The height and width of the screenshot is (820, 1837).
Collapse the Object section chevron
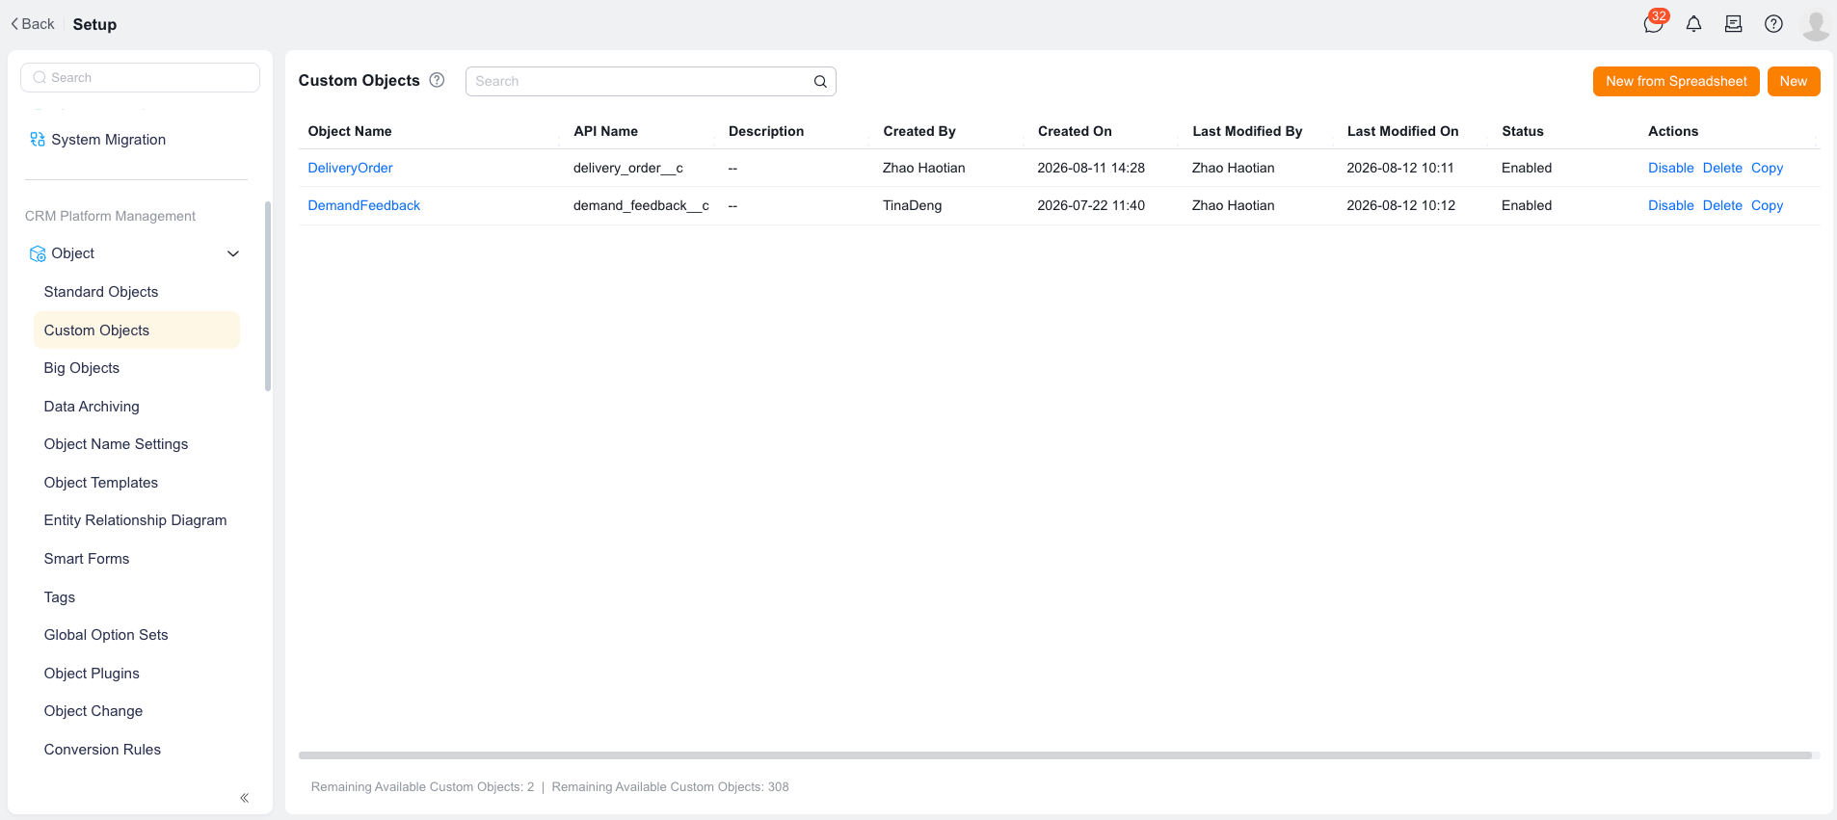point(233,253)
